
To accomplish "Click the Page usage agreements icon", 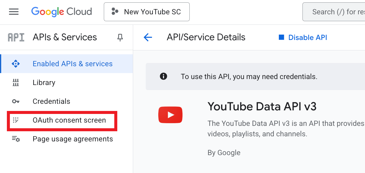I will (16, 139).
